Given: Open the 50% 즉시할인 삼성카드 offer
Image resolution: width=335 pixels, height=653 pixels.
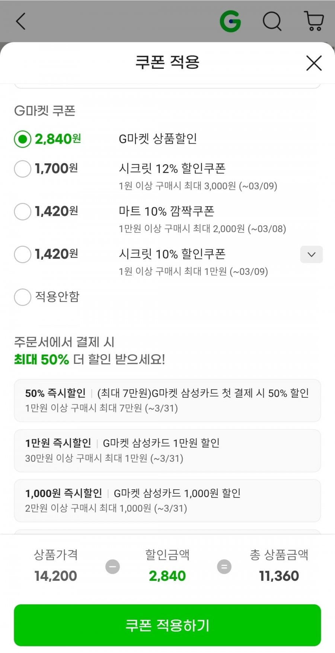Looking at the screenshot, I should (x=167, y=400).
